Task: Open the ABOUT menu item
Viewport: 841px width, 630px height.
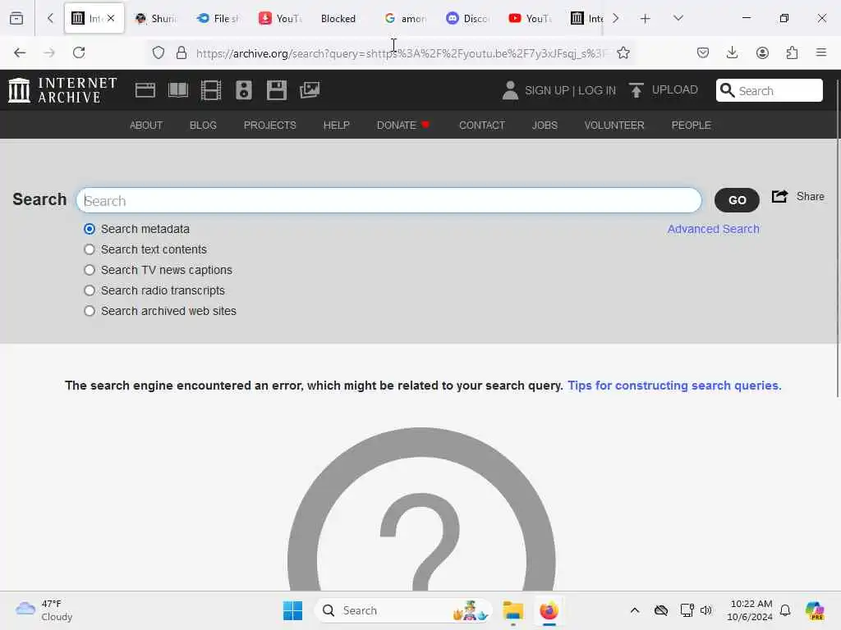Action: tap(146, 126)
